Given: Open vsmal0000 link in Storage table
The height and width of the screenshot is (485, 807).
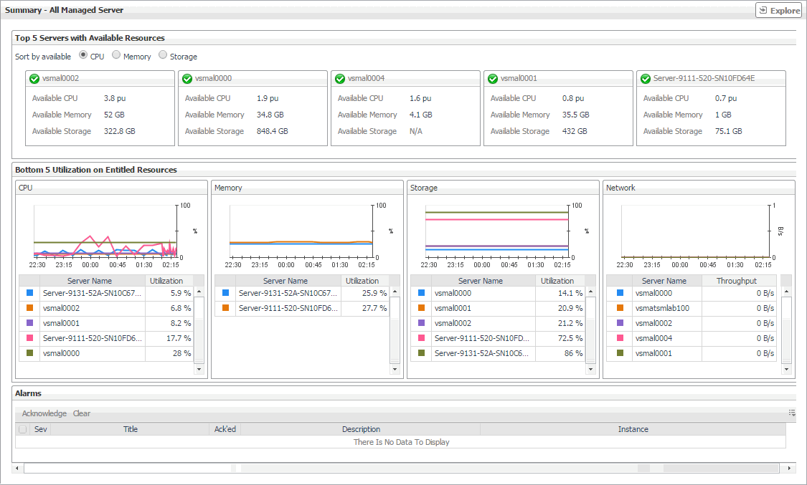Looking at the screenshot, I should (453, 293).
